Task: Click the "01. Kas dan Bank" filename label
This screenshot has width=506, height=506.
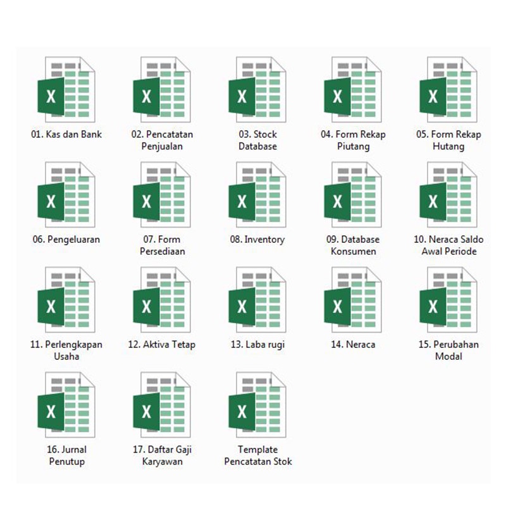Action: (x=66, y=134)
